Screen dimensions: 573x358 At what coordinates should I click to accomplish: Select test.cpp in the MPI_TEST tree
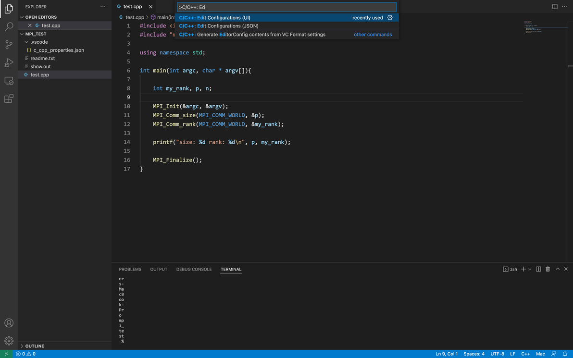[x=65, y=74]
